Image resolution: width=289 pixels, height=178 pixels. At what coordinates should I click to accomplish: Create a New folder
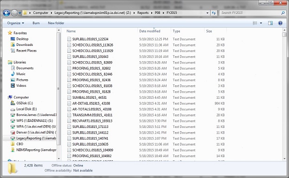(56, 23)
